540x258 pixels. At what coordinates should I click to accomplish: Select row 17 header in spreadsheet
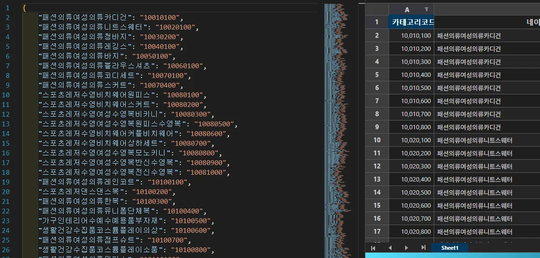click(377, 232)
